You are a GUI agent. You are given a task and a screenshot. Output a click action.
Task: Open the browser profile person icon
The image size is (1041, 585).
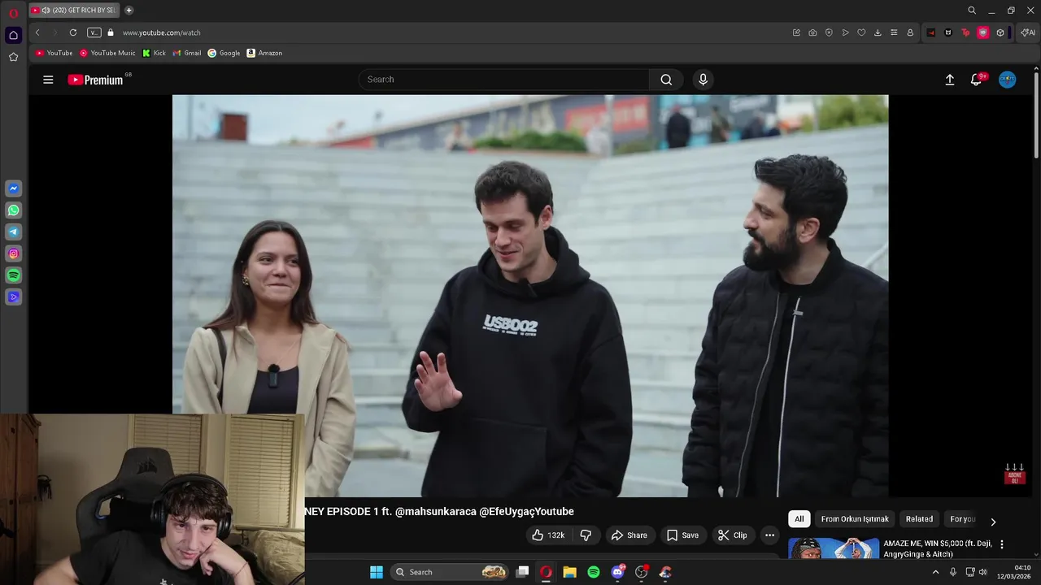(x=910, y=32)
